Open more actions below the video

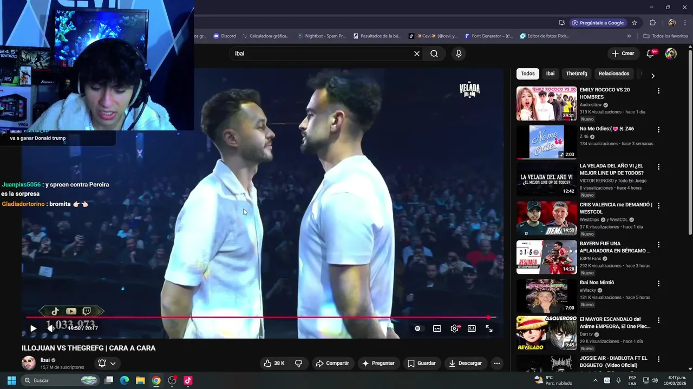(497, 363)
